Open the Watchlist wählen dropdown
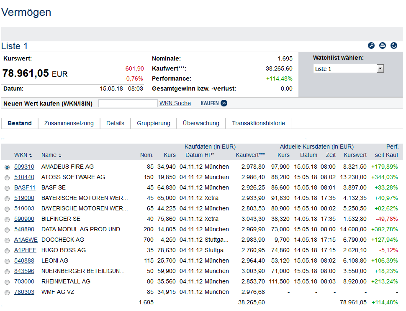This screenshot has width=406, height=311. (x=380, y=69)
